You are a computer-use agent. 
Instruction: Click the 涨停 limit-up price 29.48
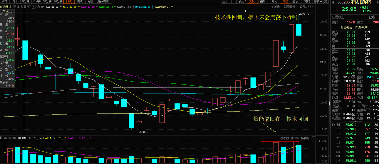(x=351, y=94)
